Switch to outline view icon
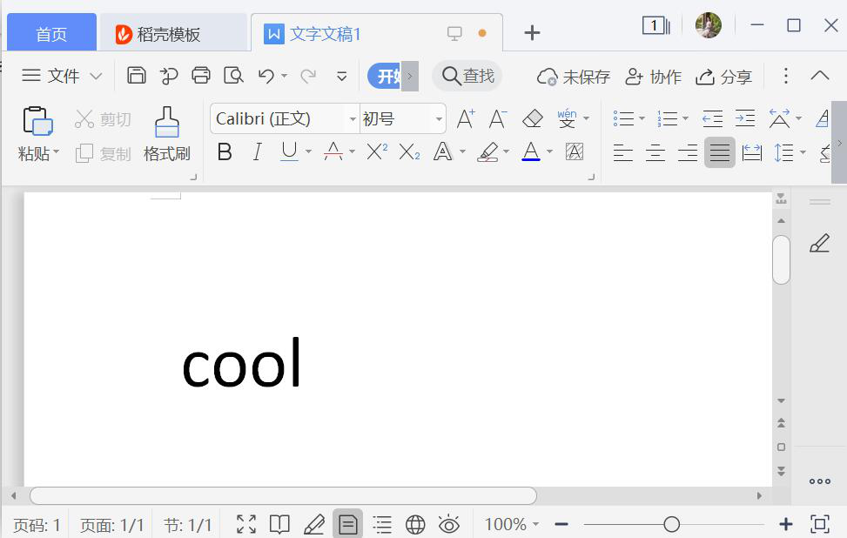The width and height of the screenshot is (847, 538). [382, 524]
